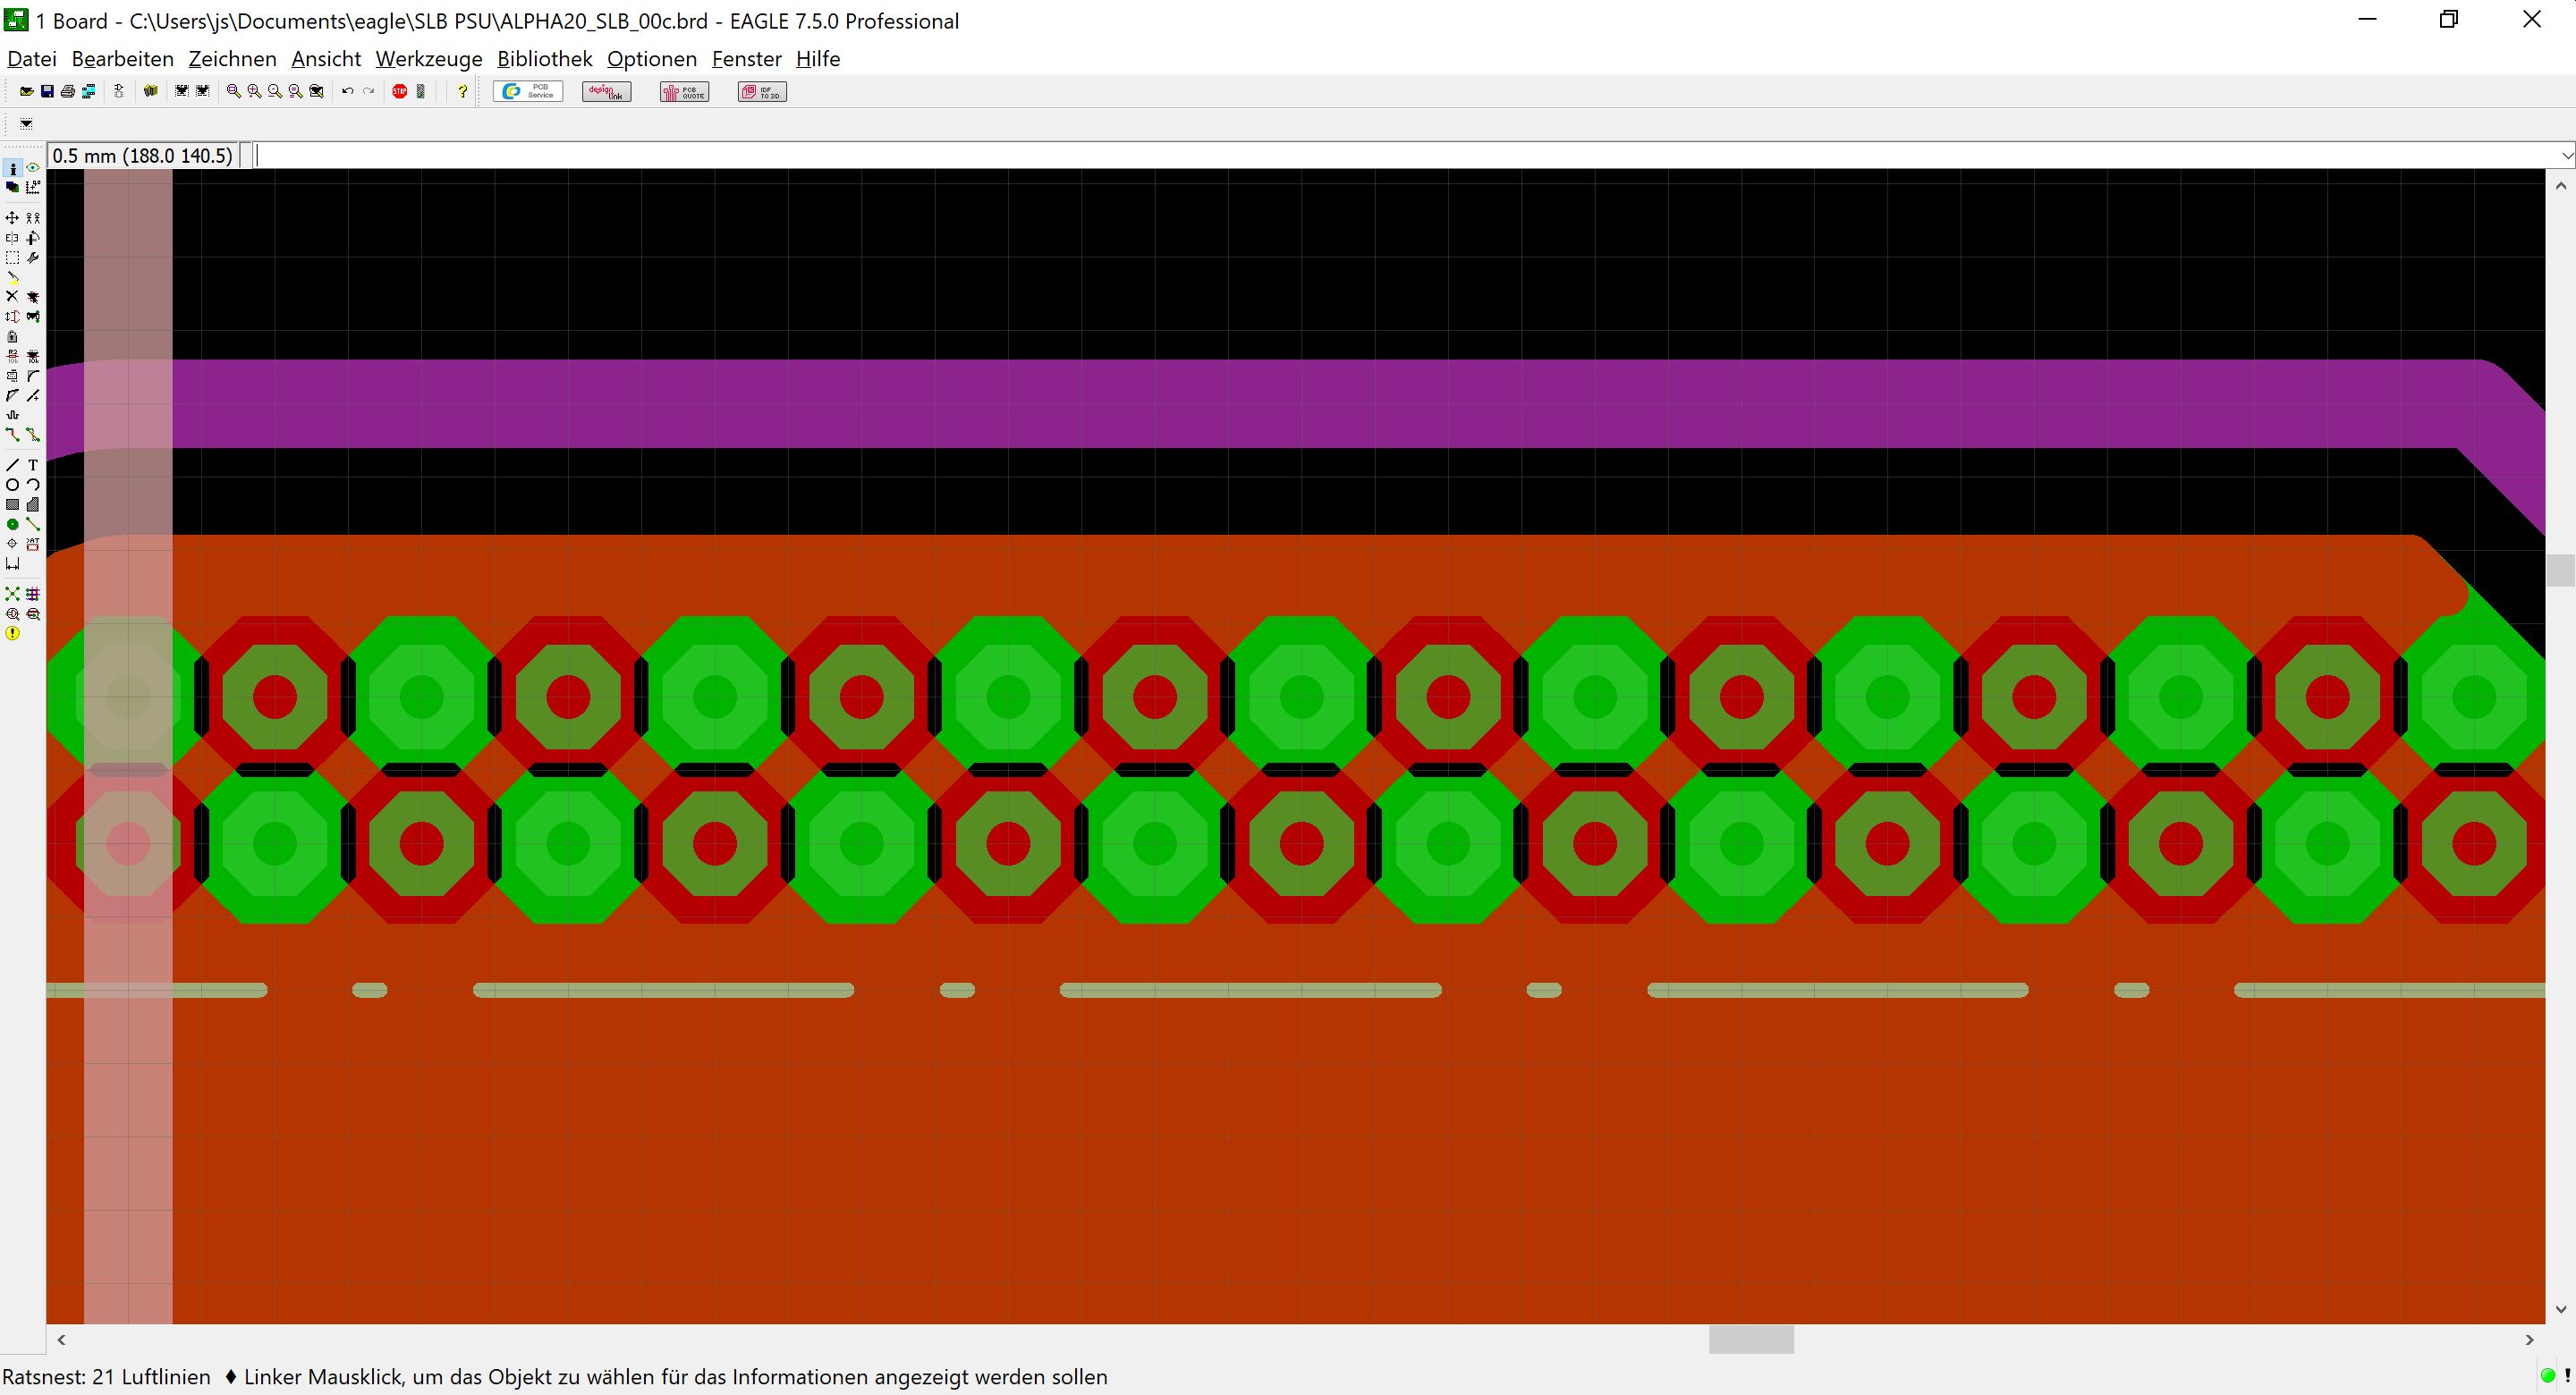Open the Optionen menu
This screenshot has height=1395, width=2576.
pyautogui.click(x=652, y=59)
